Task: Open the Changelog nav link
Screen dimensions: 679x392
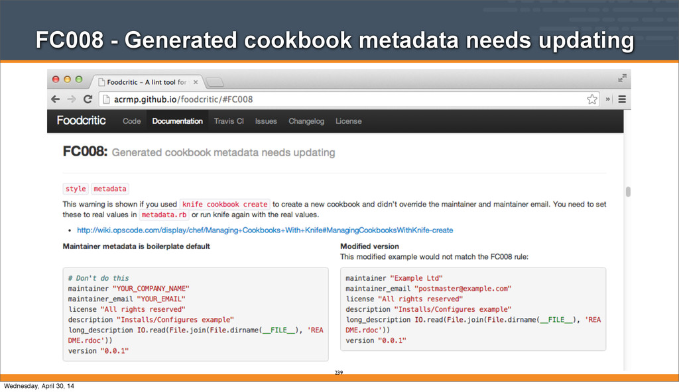Action: (306, 121)
